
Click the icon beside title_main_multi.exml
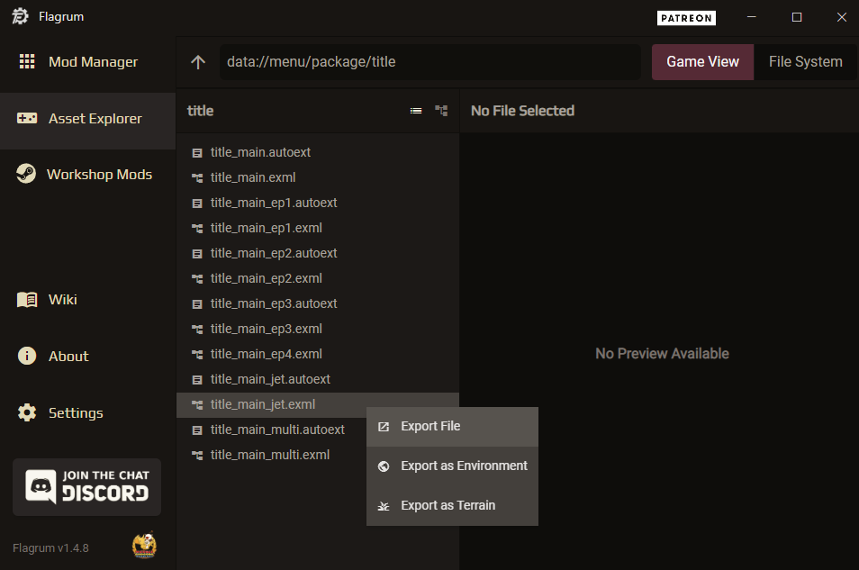197,456
